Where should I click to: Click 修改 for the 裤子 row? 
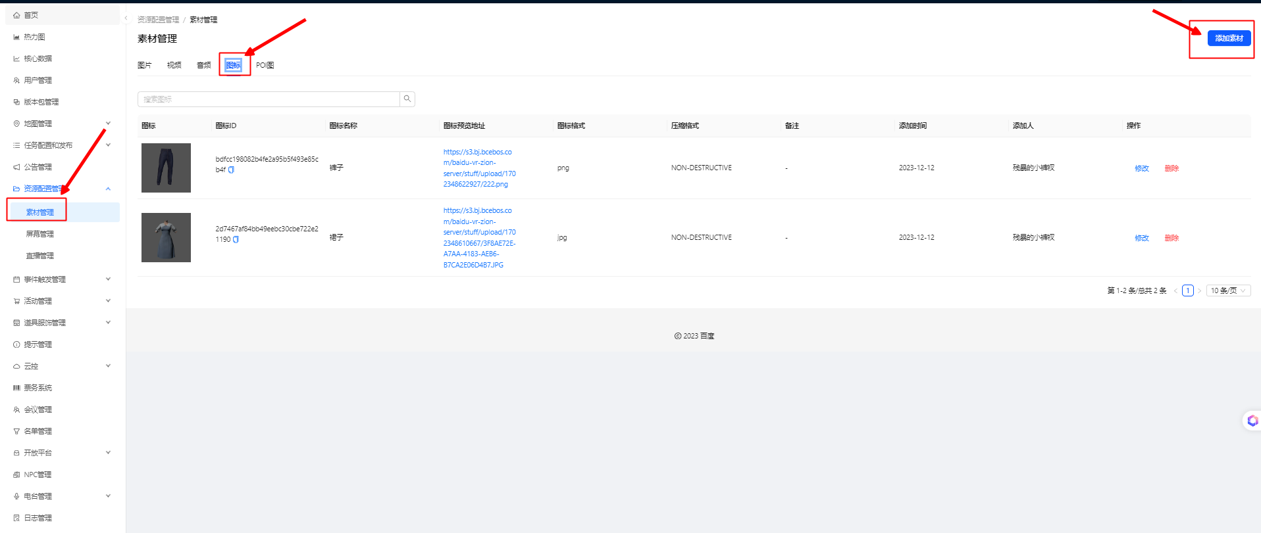coord(1141,168)
